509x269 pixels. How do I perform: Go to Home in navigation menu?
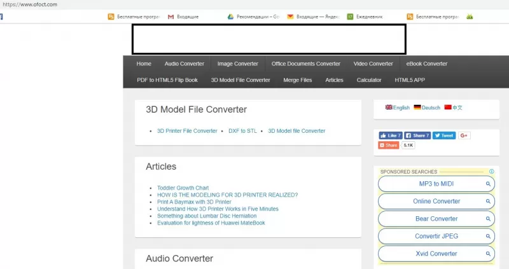coord(144,64)
